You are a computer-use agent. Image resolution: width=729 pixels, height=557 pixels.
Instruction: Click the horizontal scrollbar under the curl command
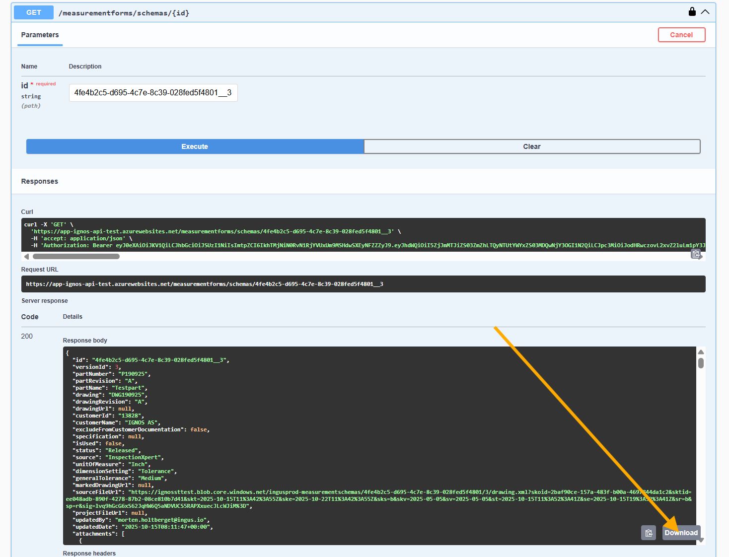(x=75, y=256)
